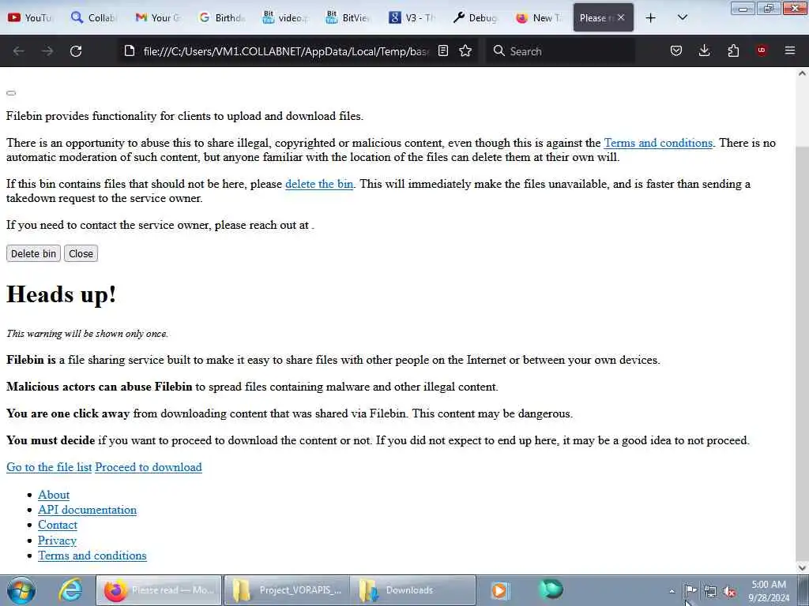Go forward to next page
Screen dimensions: 809x606
tap(47, 51)
